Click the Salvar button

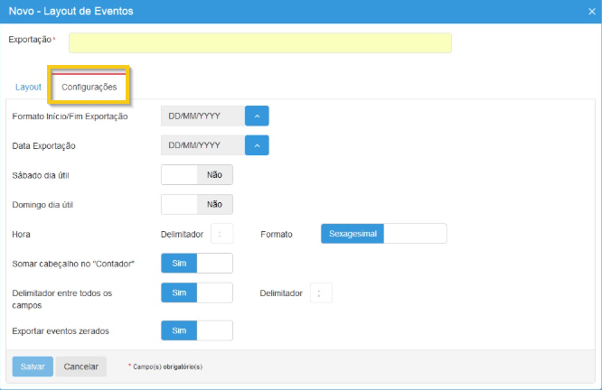[33, 367]
